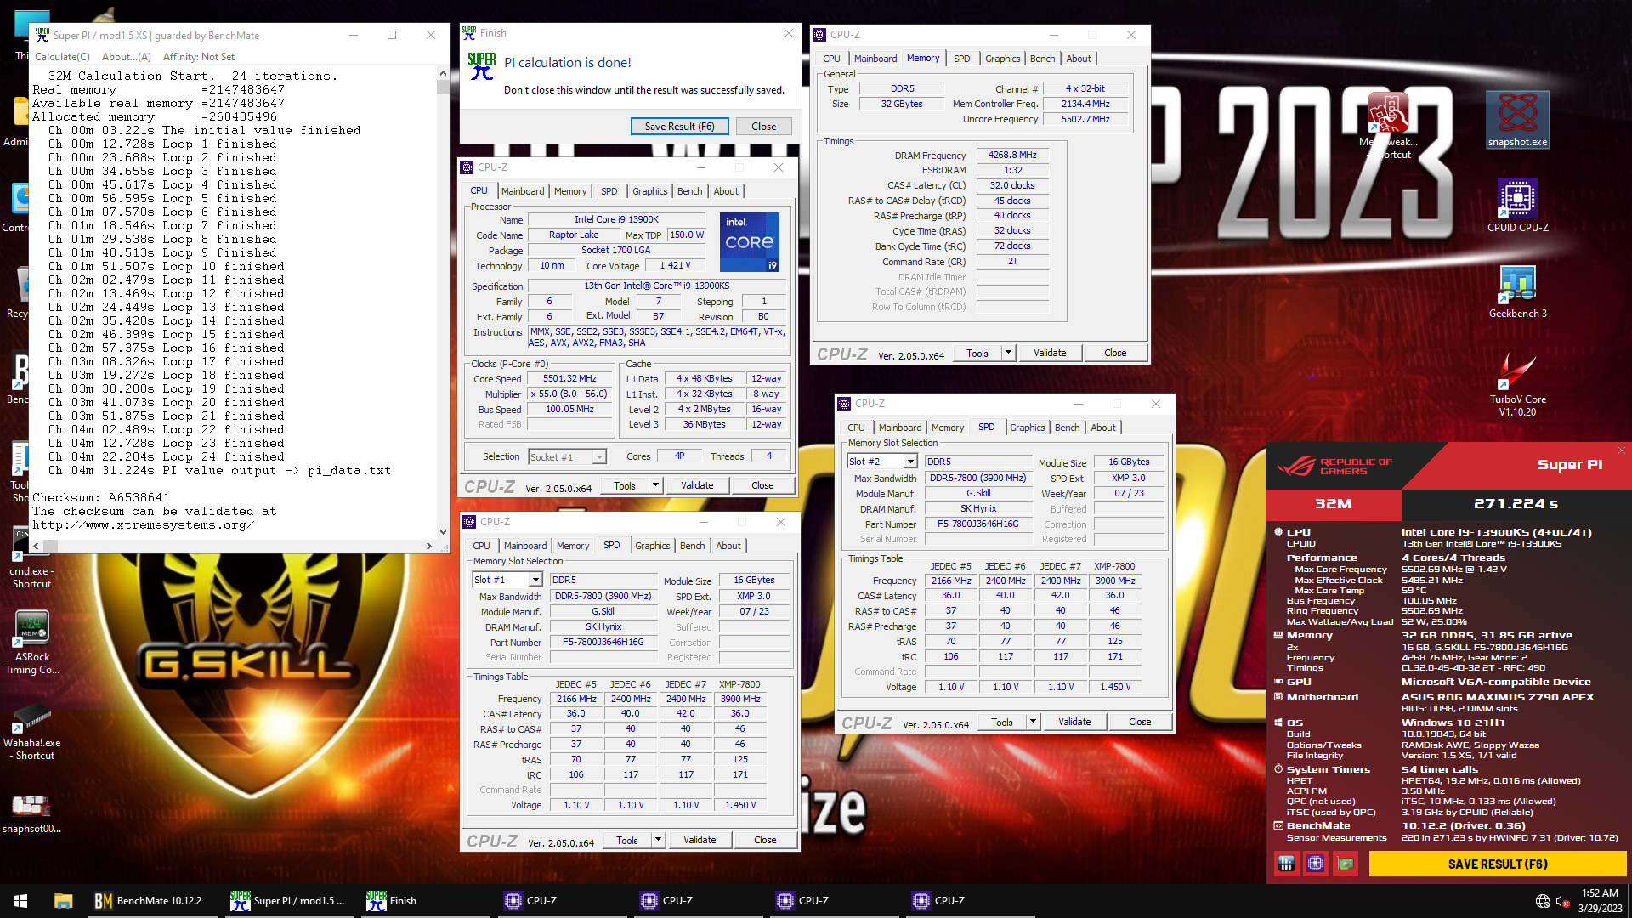Open snapshot.exe desktop icon
This screenshot has width=1632, height=918.
[1517, 121]
